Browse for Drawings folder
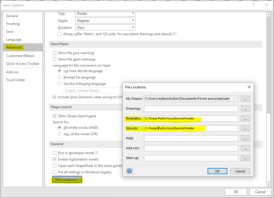Viewport: 274px width, 198px height. point(245,108)
